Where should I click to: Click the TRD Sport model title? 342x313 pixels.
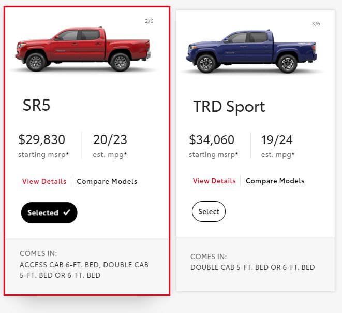point(229,107)
